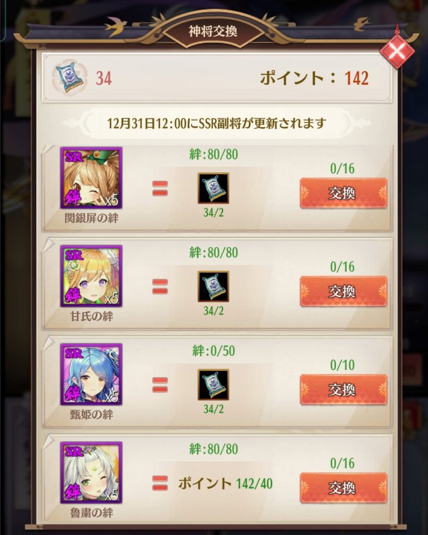Image resolution: width=428 pixels, height=535 pixels.
Task: Exchange for 甘氏の絆 with 交換 button
Action: [343, 292]
